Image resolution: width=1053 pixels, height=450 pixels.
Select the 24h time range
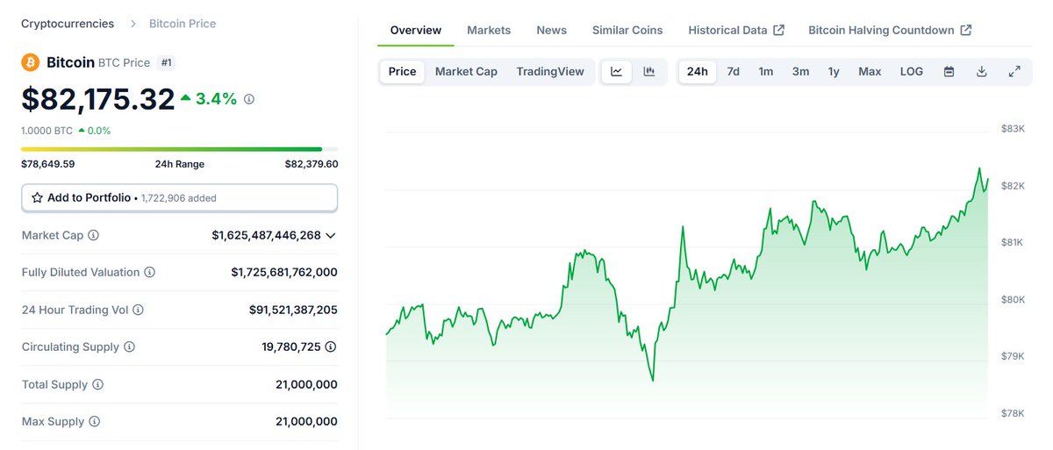tap(698, 72)
